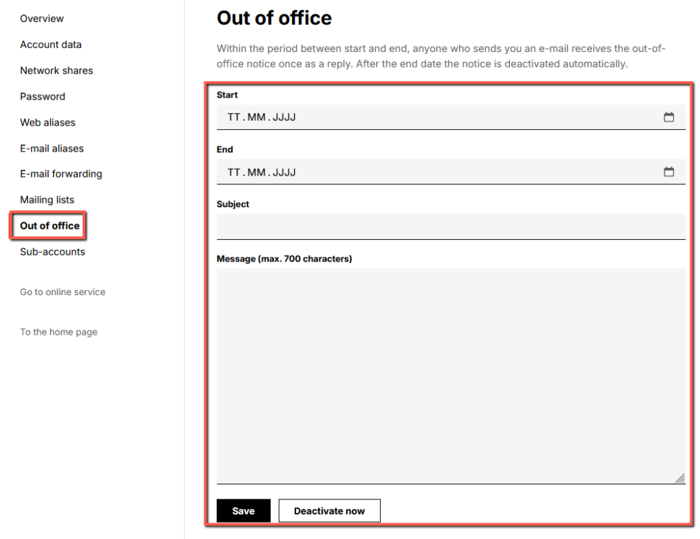Click the To the home page link
Screen dimensions: 700x539
tap(59, 332)
